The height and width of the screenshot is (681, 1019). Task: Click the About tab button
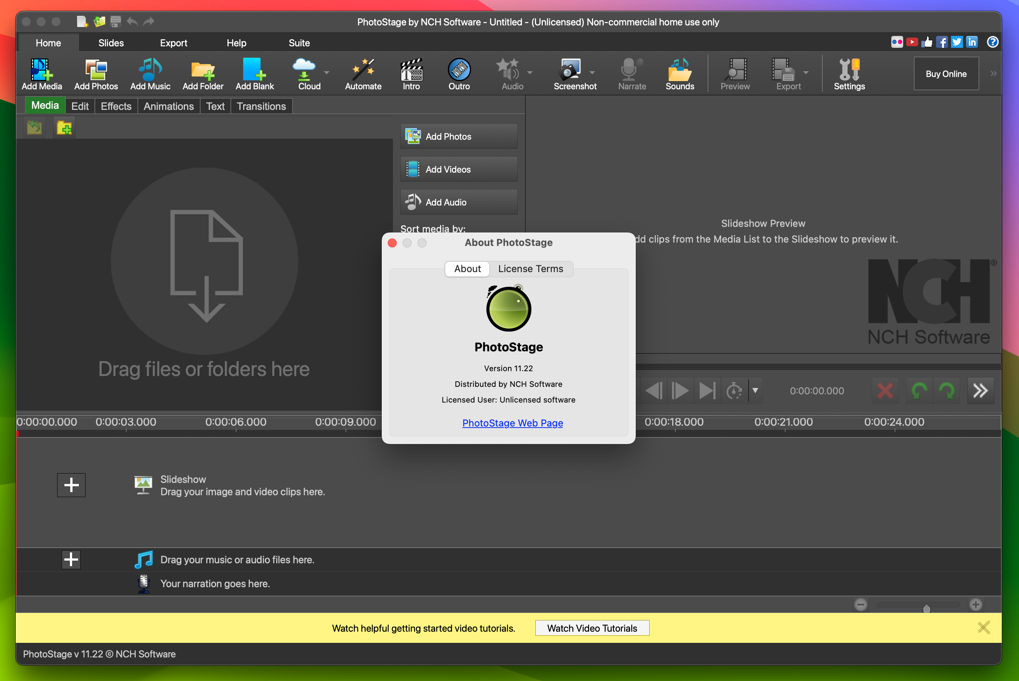pyautogui.click(x=465, y=269)
